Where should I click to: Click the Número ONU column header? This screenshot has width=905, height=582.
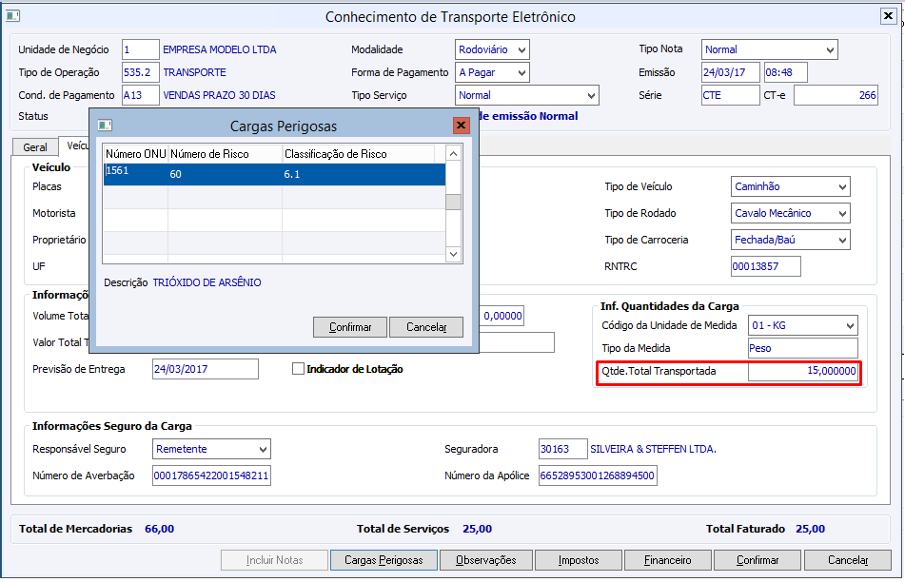point(136,154)
